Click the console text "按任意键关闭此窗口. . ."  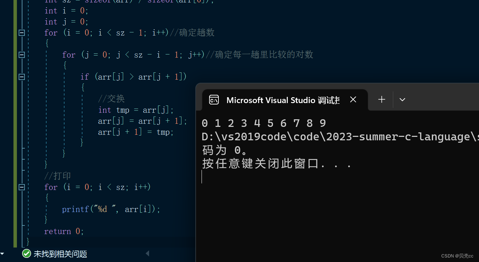click(277, 164)
